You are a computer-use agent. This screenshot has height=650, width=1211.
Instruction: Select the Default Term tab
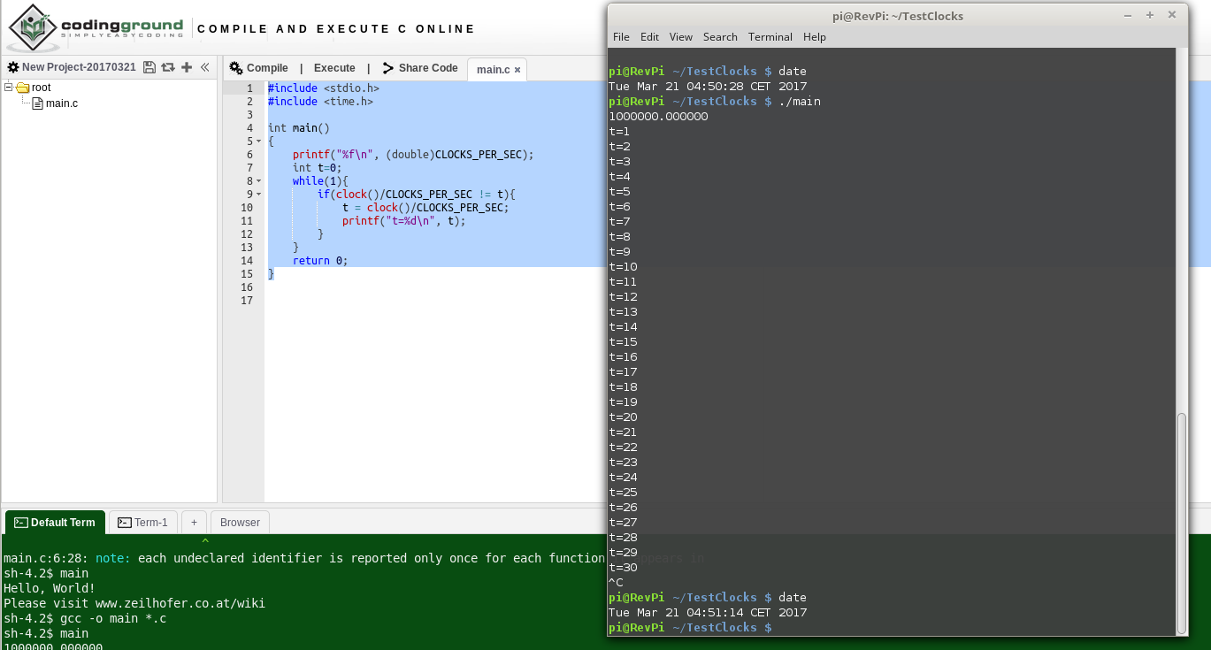[55, 523]
